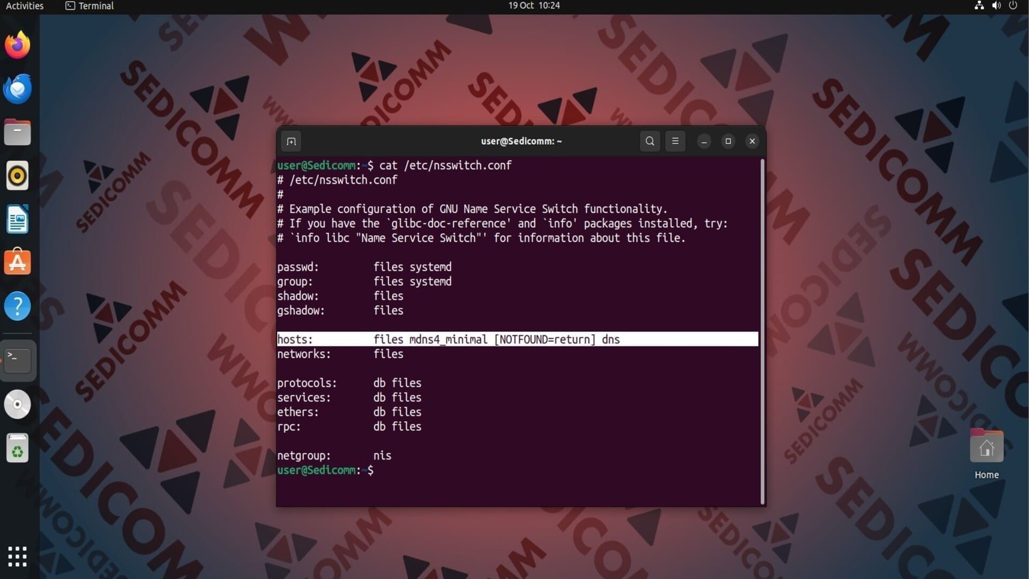Click the rpc: db files line
The image size is (1029, 579).
(349, 426)
